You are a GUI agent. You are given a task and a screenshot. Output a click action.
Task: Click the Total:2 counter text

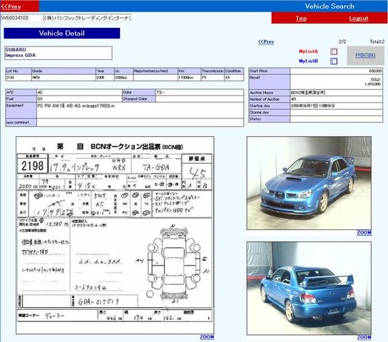[x=377, y=42]
